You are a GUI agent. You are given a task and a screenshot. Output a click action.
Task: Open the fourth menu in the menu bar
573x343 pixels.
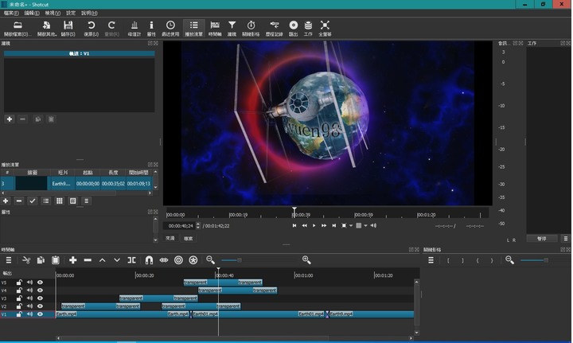pos(71,14)
